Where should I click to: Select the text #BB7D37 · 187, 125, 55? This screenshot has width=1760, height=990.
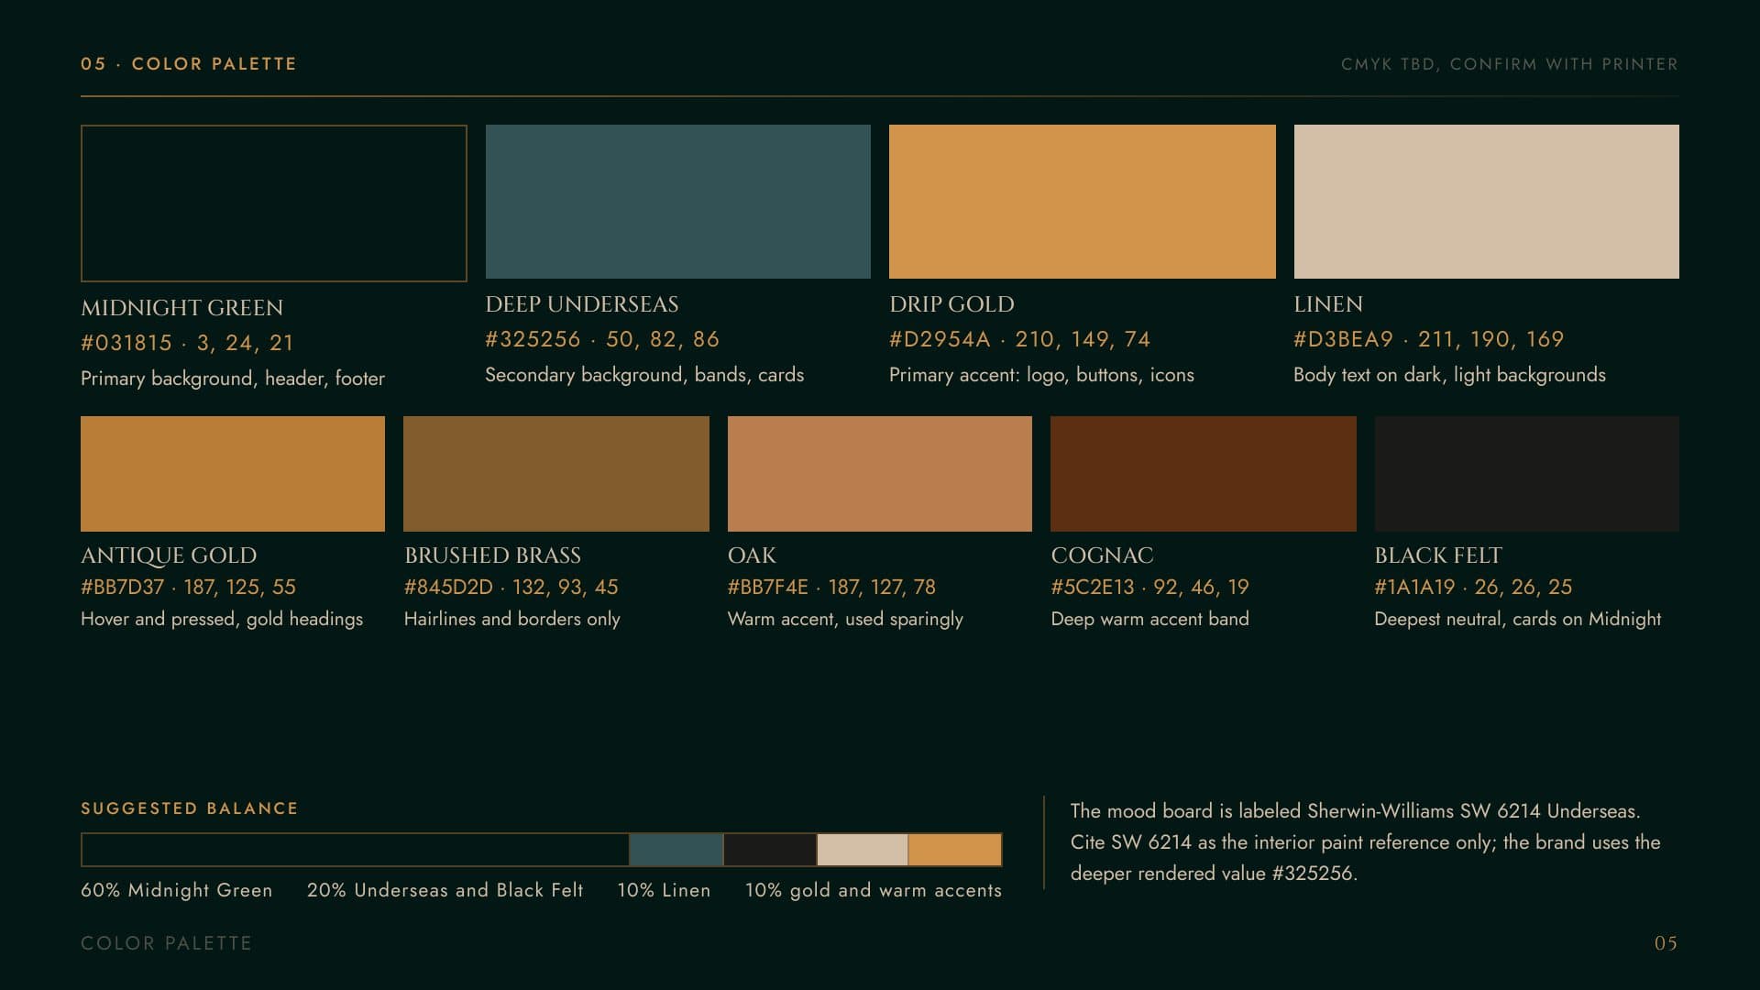pos(188,587)
